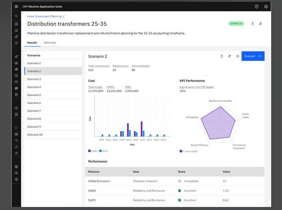Click the gear settings icon in the sidebar
Viewport: 282px width, 210px height.
coord(16,179)
